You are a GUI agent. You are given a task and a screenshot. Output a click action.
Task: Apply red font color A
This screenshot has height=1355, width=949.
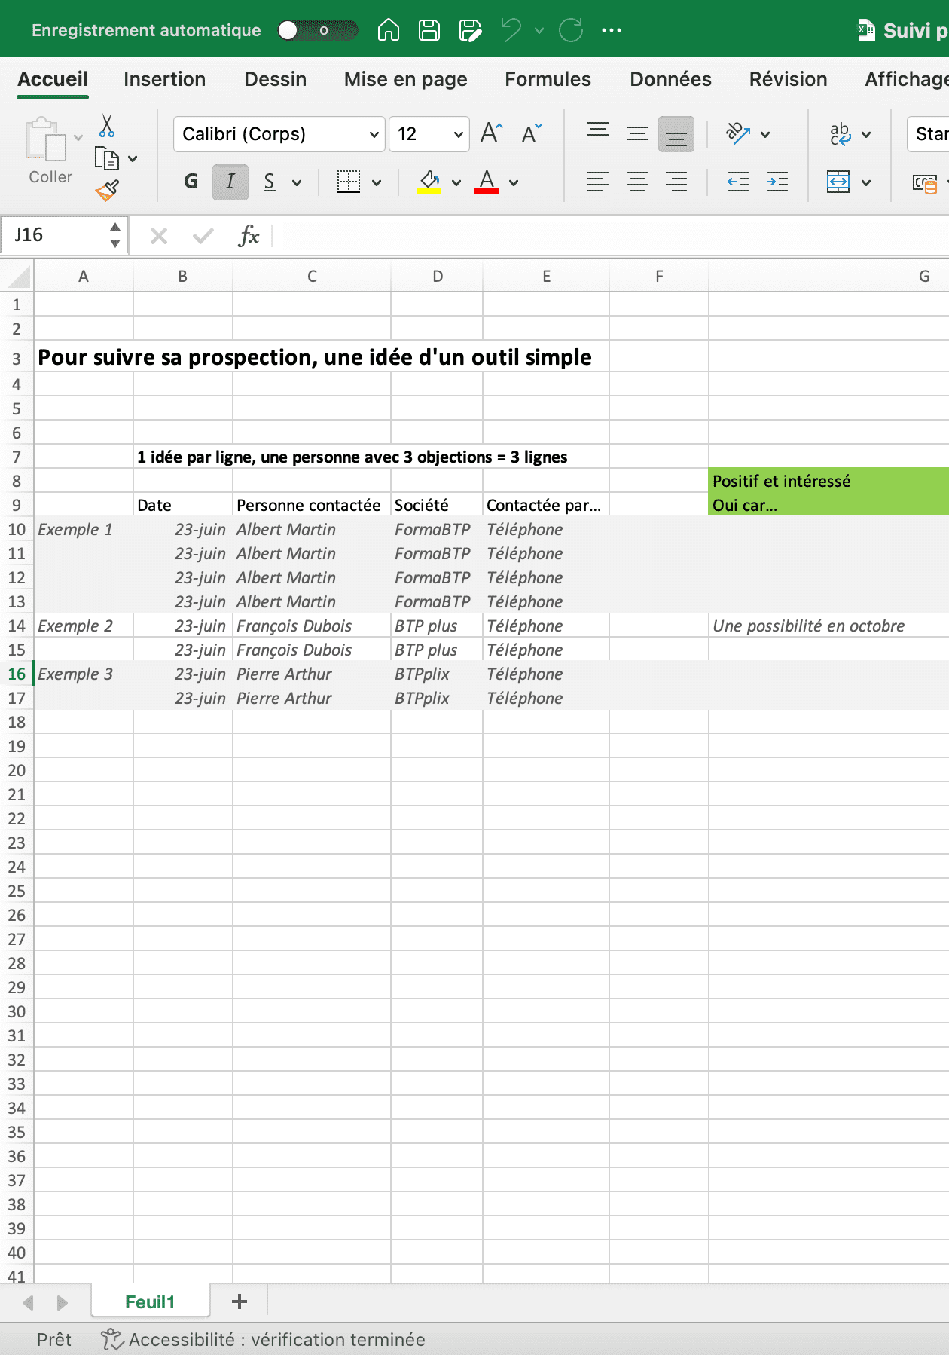click(487, 182)
